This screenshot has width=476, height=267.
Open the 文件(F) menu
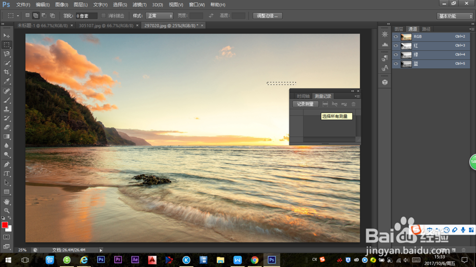(23, 5)
